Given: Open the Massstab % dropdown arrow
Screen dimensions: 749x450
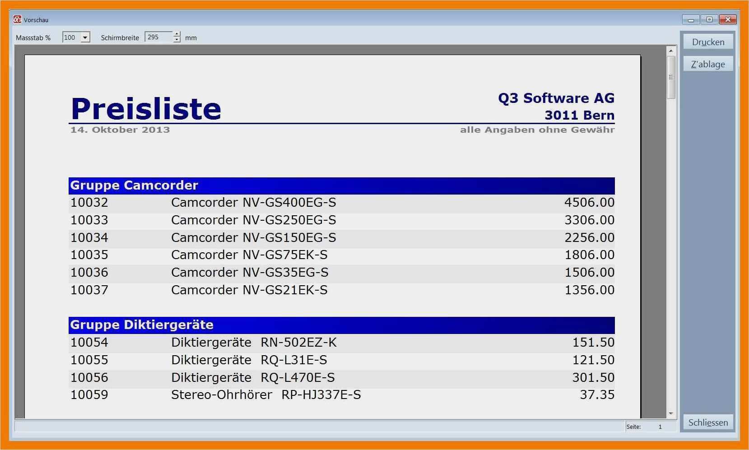Looking at the screenshot, I should (x=85, y=37).
